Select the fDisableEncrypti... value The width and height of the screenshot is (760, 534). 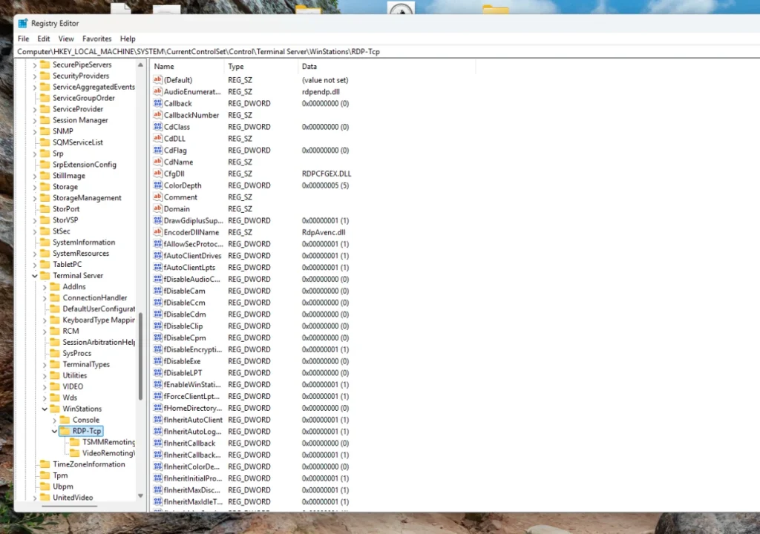(192, 349)
